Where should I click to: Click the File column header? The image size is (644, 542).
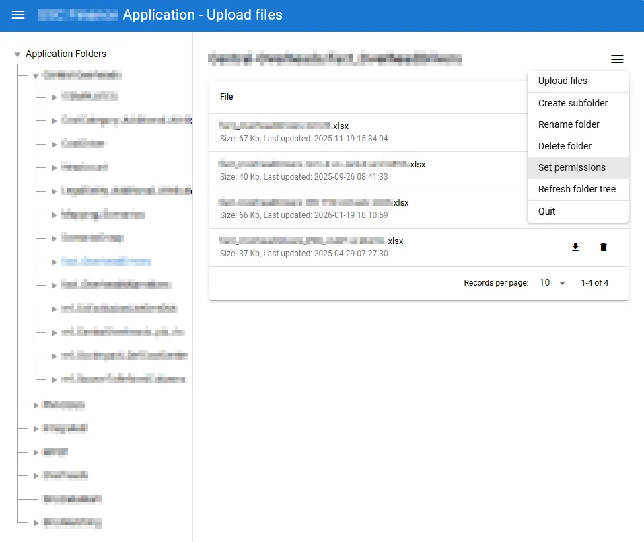[x=227, y=97]
